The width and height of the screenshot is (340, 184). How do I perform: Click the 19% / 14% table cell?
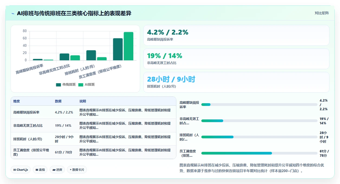[x=63, y=126]
